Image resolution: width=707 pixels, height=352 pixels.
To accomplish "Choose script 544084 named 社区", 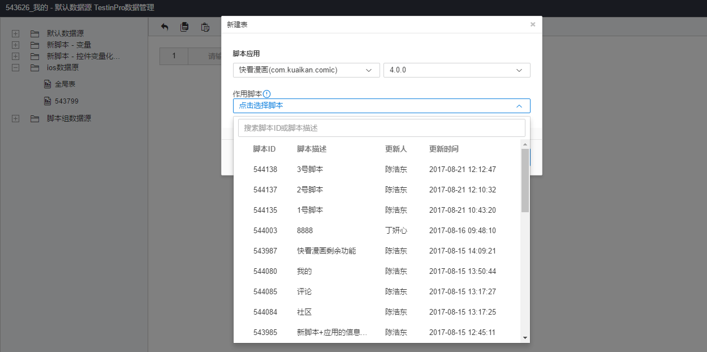I will tap(377, 312).
